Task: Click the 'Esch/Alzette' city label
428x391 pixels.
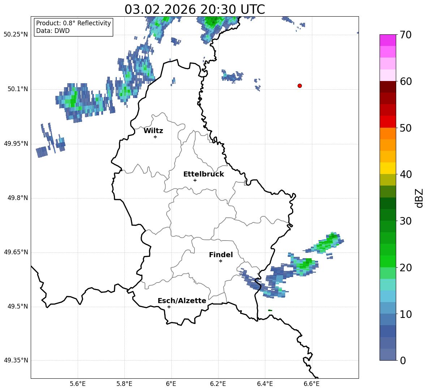Action: 182,301
